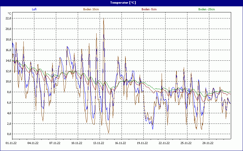
Task: Click the 22.11.22 date label
Action: (x=164, y=143)
